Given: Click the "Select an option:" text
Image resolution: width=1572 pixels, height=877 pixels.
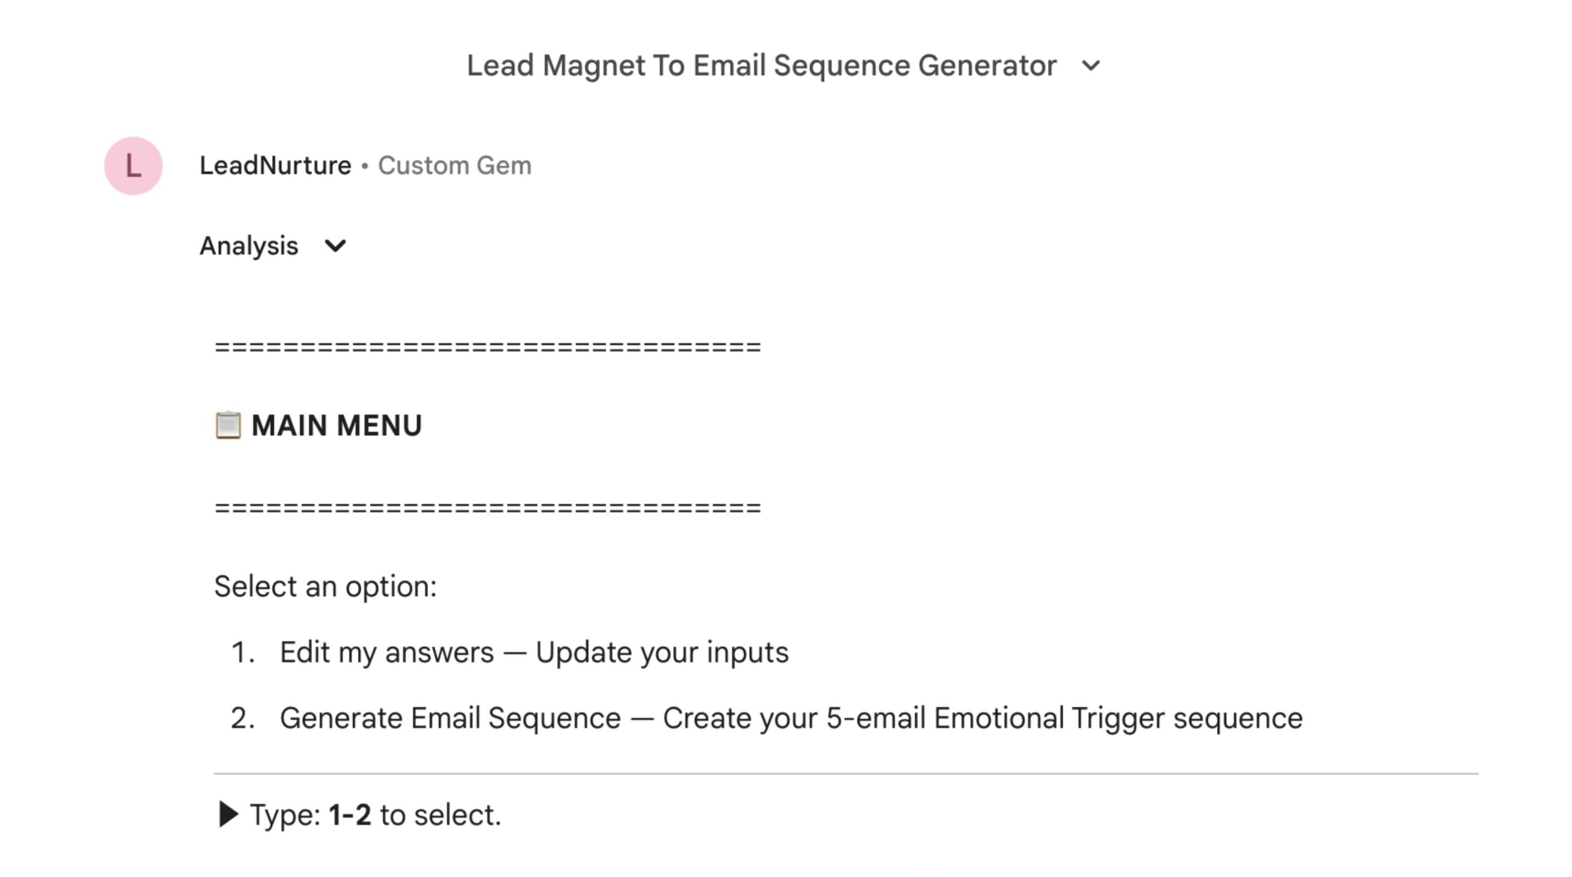Looking at the screenshot, I should 325,587.
